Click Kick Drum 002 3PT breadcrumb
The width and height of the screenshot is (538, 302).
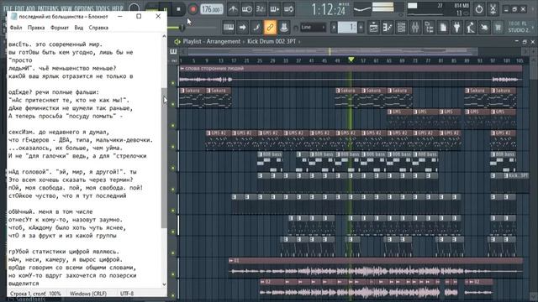[272, 41]
